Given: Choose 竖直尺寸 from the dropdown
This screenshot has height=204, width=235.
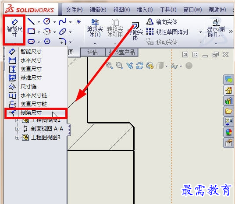Looking at the screenshot, I should [x=36, y=69].
